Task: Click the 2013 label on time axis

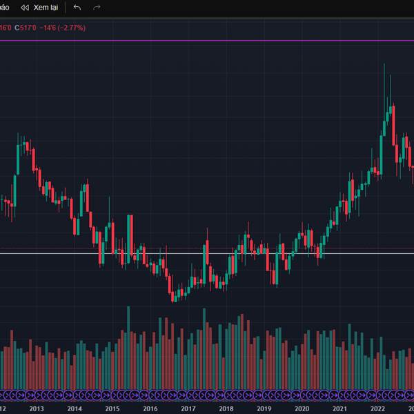Action: coord(37,408)
